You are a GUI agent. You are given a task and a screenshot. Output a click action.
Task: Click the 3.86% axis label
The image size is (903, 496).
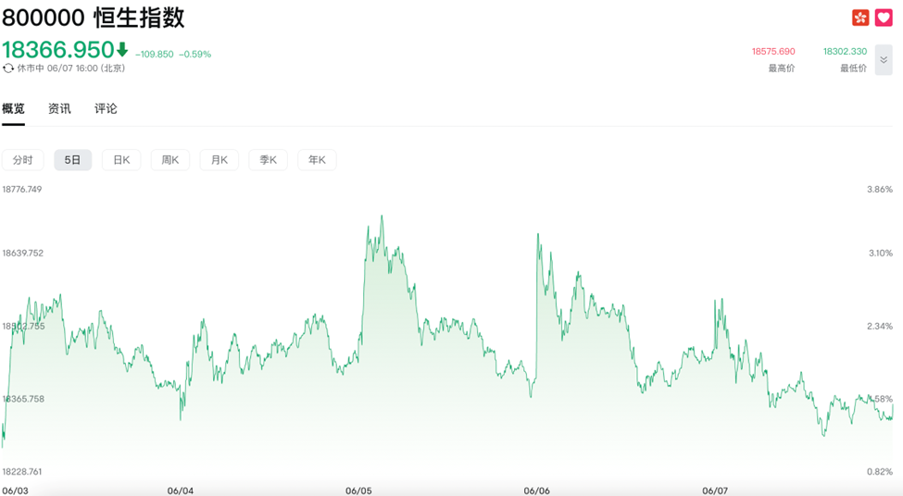point(880,190)
